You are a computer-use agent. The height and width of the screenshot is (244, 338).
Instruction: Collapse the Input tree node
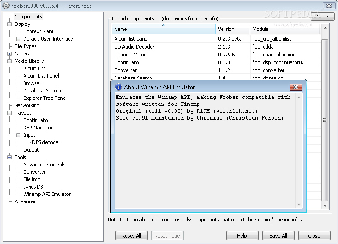tap(18, 135)
